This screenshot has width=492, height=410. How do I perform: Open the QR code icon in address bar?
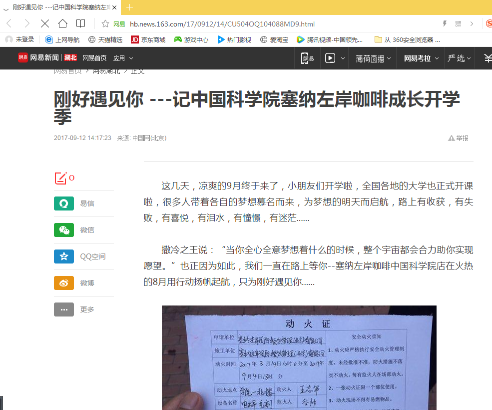pyautogui.click(x=458, y=23)
